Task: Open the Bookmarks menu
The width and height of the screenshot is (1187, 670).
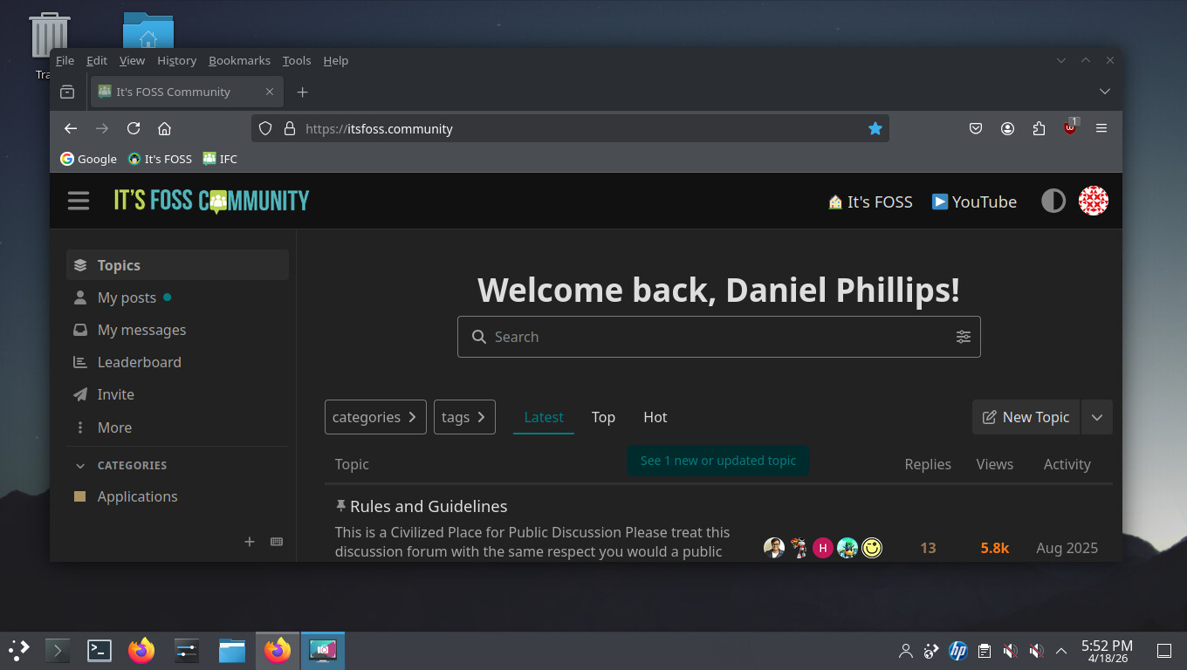Action: point(239,60)
